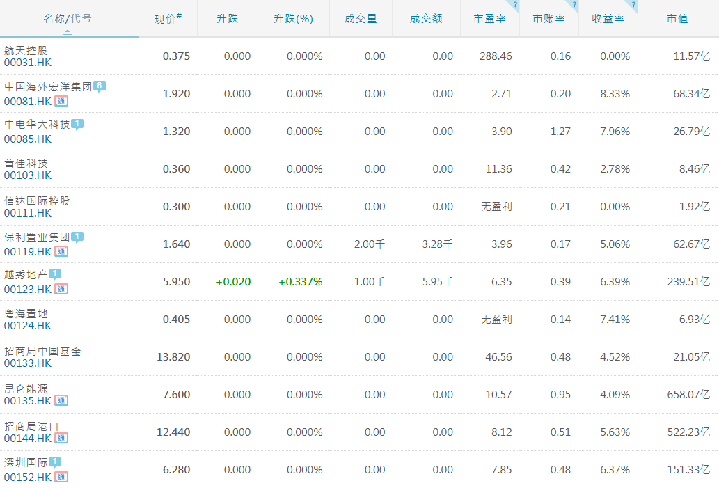Open stock code link 00085.HK

pos(28,139)
